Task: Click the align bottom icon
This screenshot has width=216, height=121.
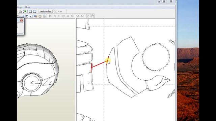Action: click(72, 16)
